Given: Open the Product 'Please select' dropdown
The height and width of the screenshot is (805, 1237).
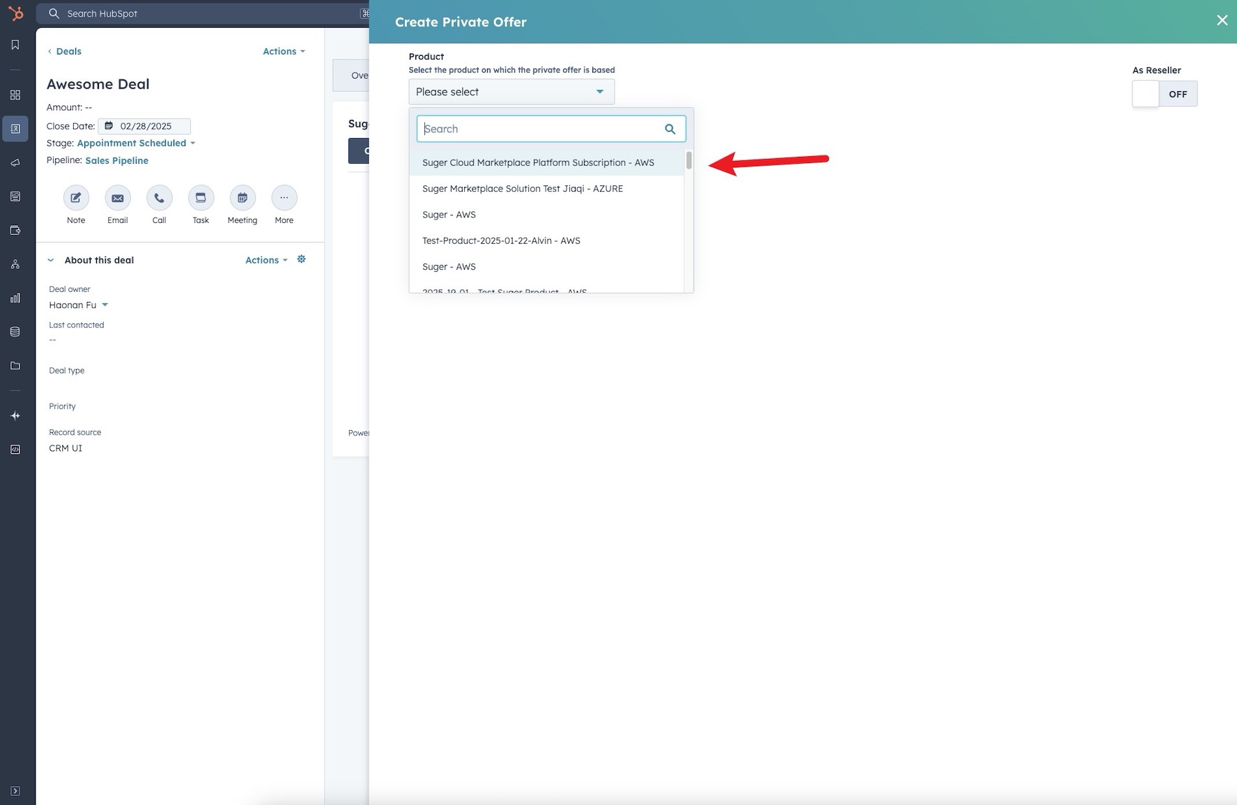Looking at the screenshot, I should [511, 92].
